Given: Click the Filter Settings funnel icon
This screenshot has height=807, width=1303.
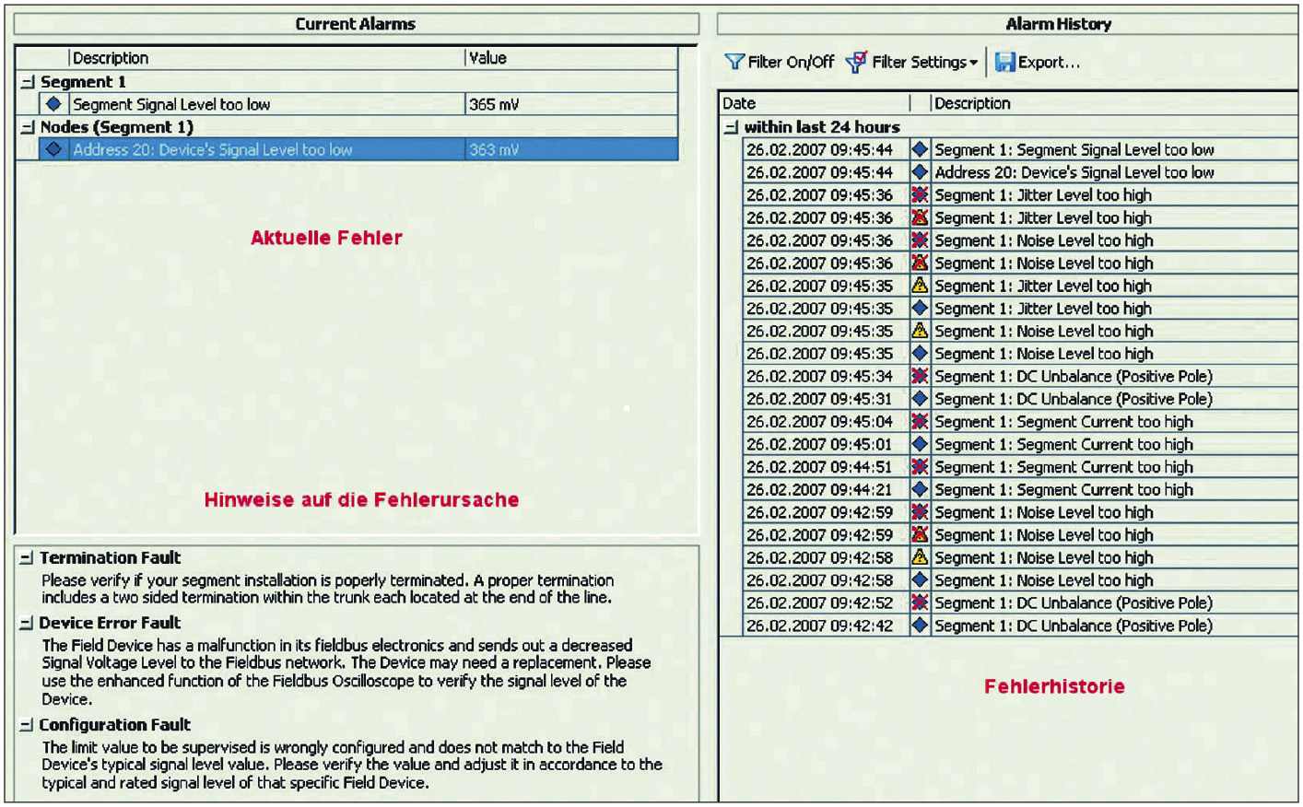Looking at the screenshot, I should point(856,62).
